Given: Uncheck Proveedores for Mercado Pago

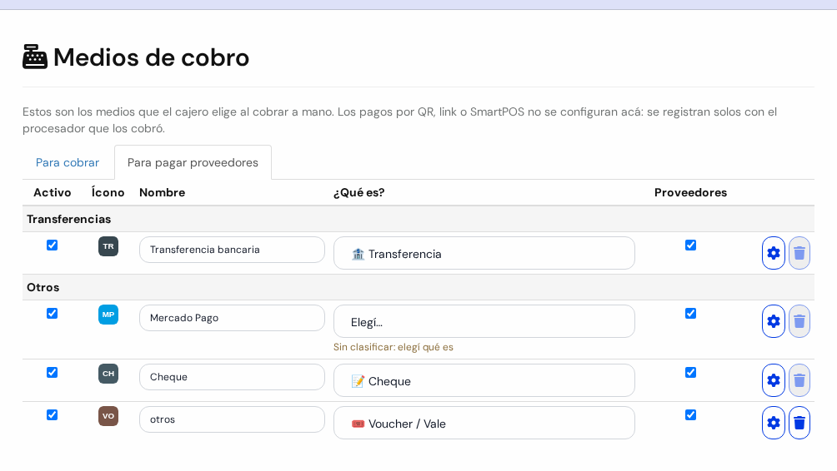Looking at the screenshot, I should pos(691,313).
